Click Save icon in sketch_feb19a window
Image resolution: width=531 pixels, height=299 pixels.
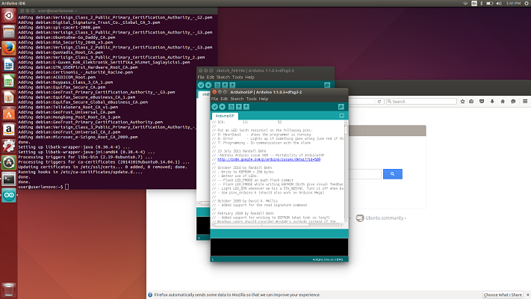(232, 85)
